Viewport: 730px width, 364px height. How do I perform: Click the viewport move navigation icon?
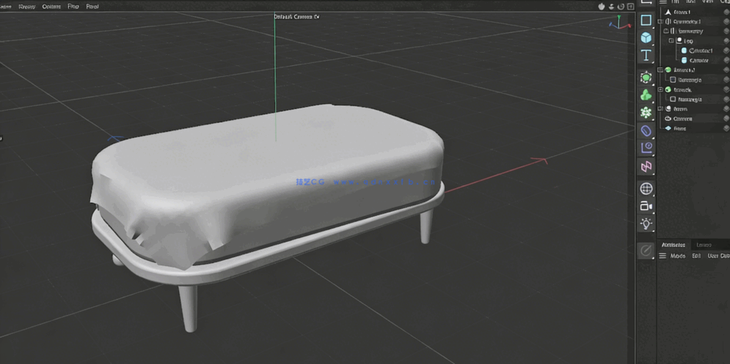click(x=601, y=6)
